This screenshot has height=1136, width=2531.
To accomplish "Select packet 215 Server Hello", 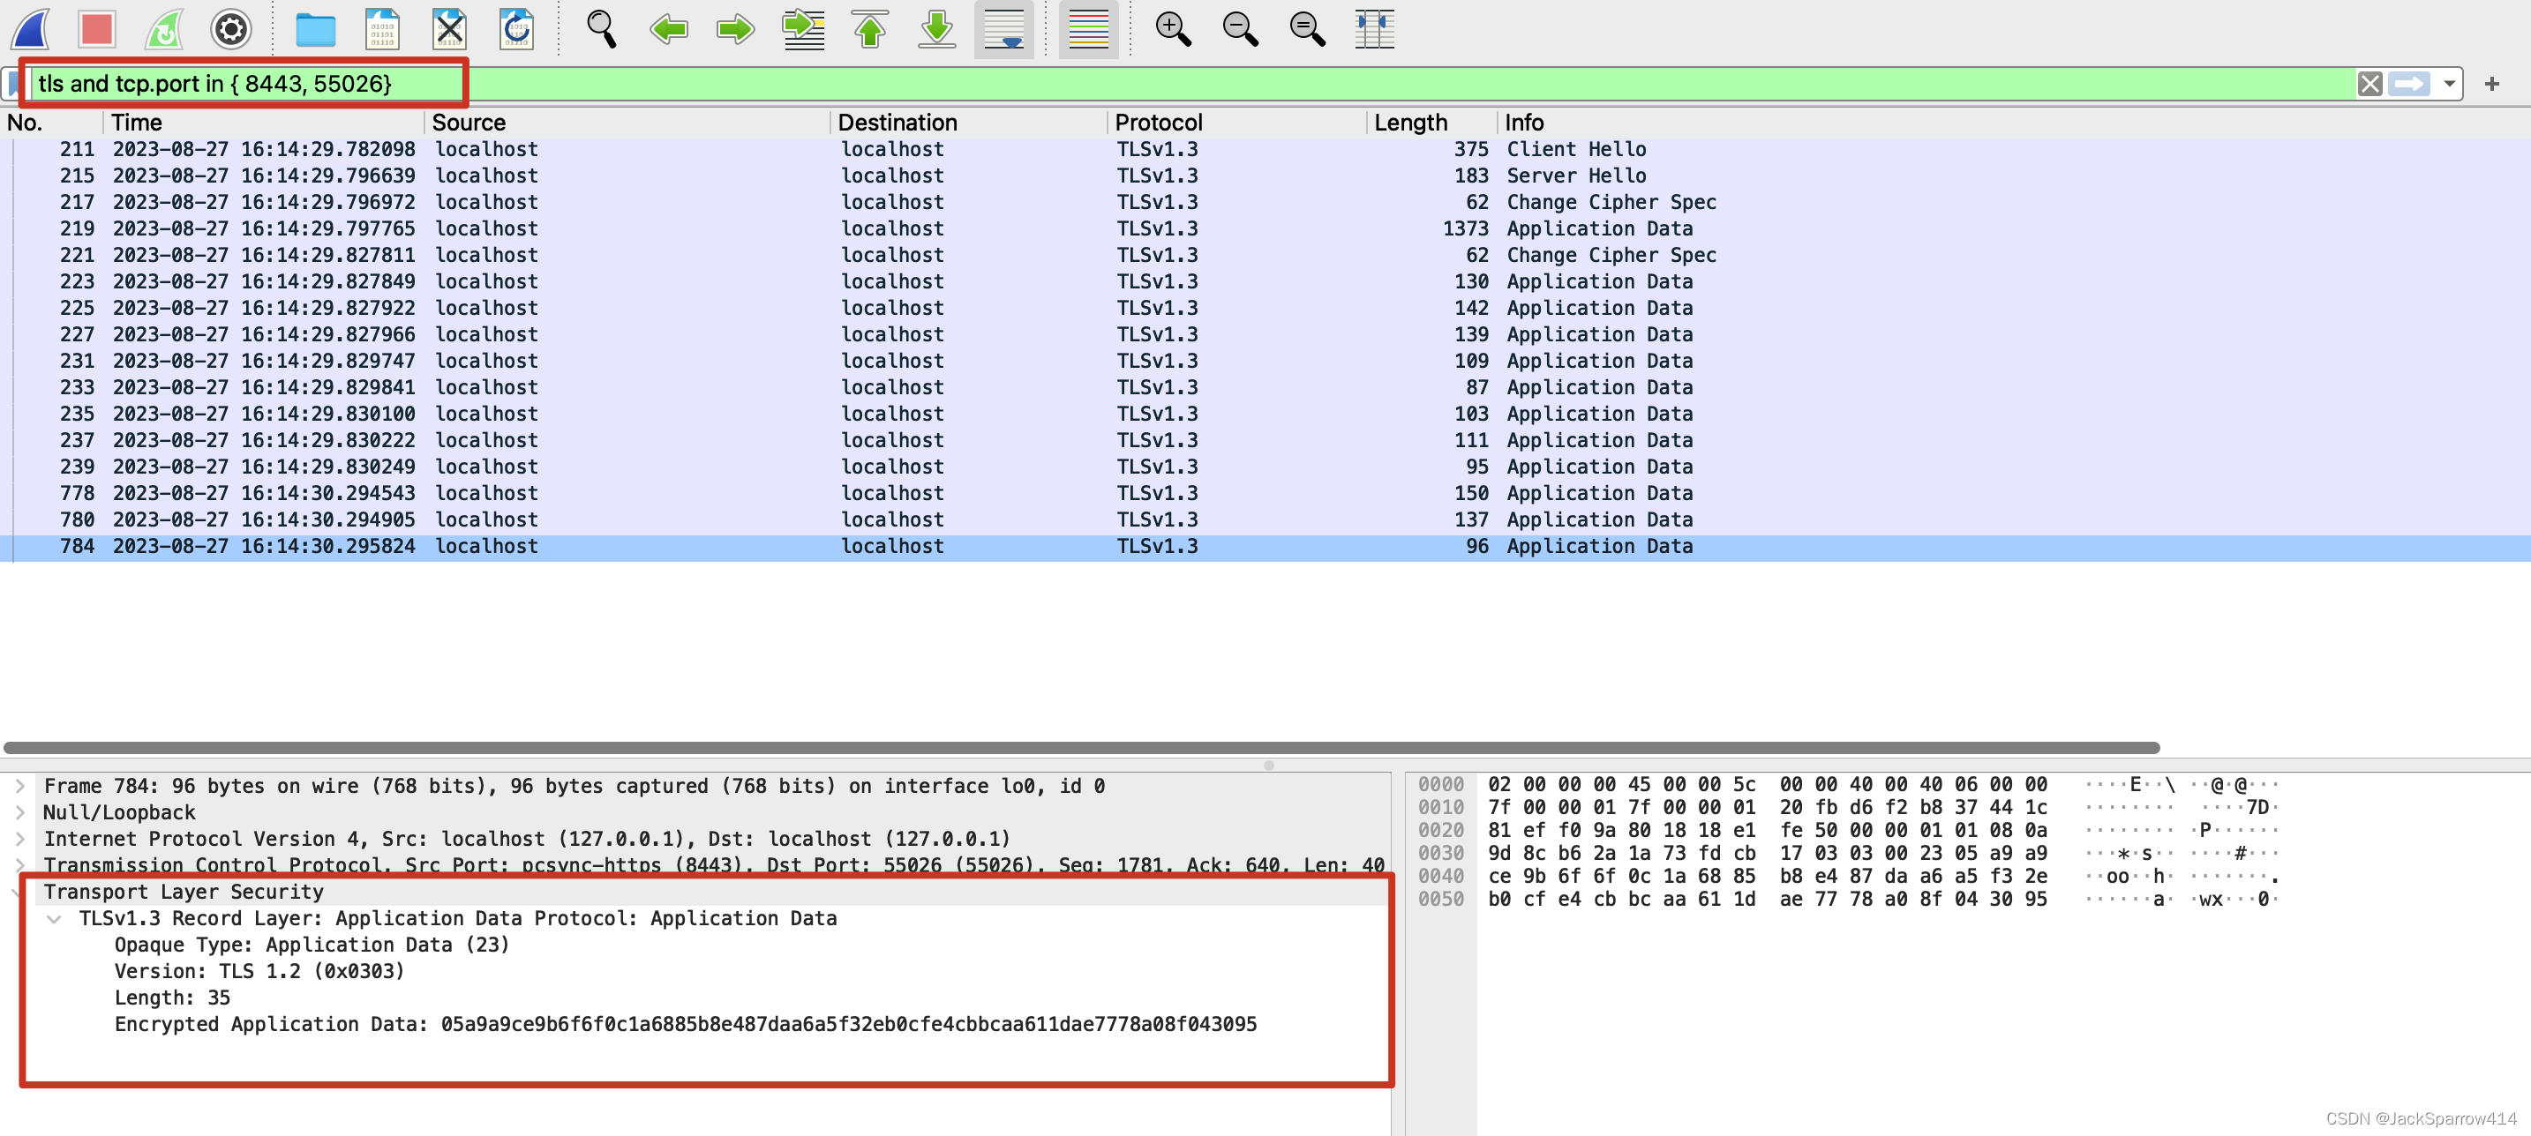I will click(x=1265, y=176).
